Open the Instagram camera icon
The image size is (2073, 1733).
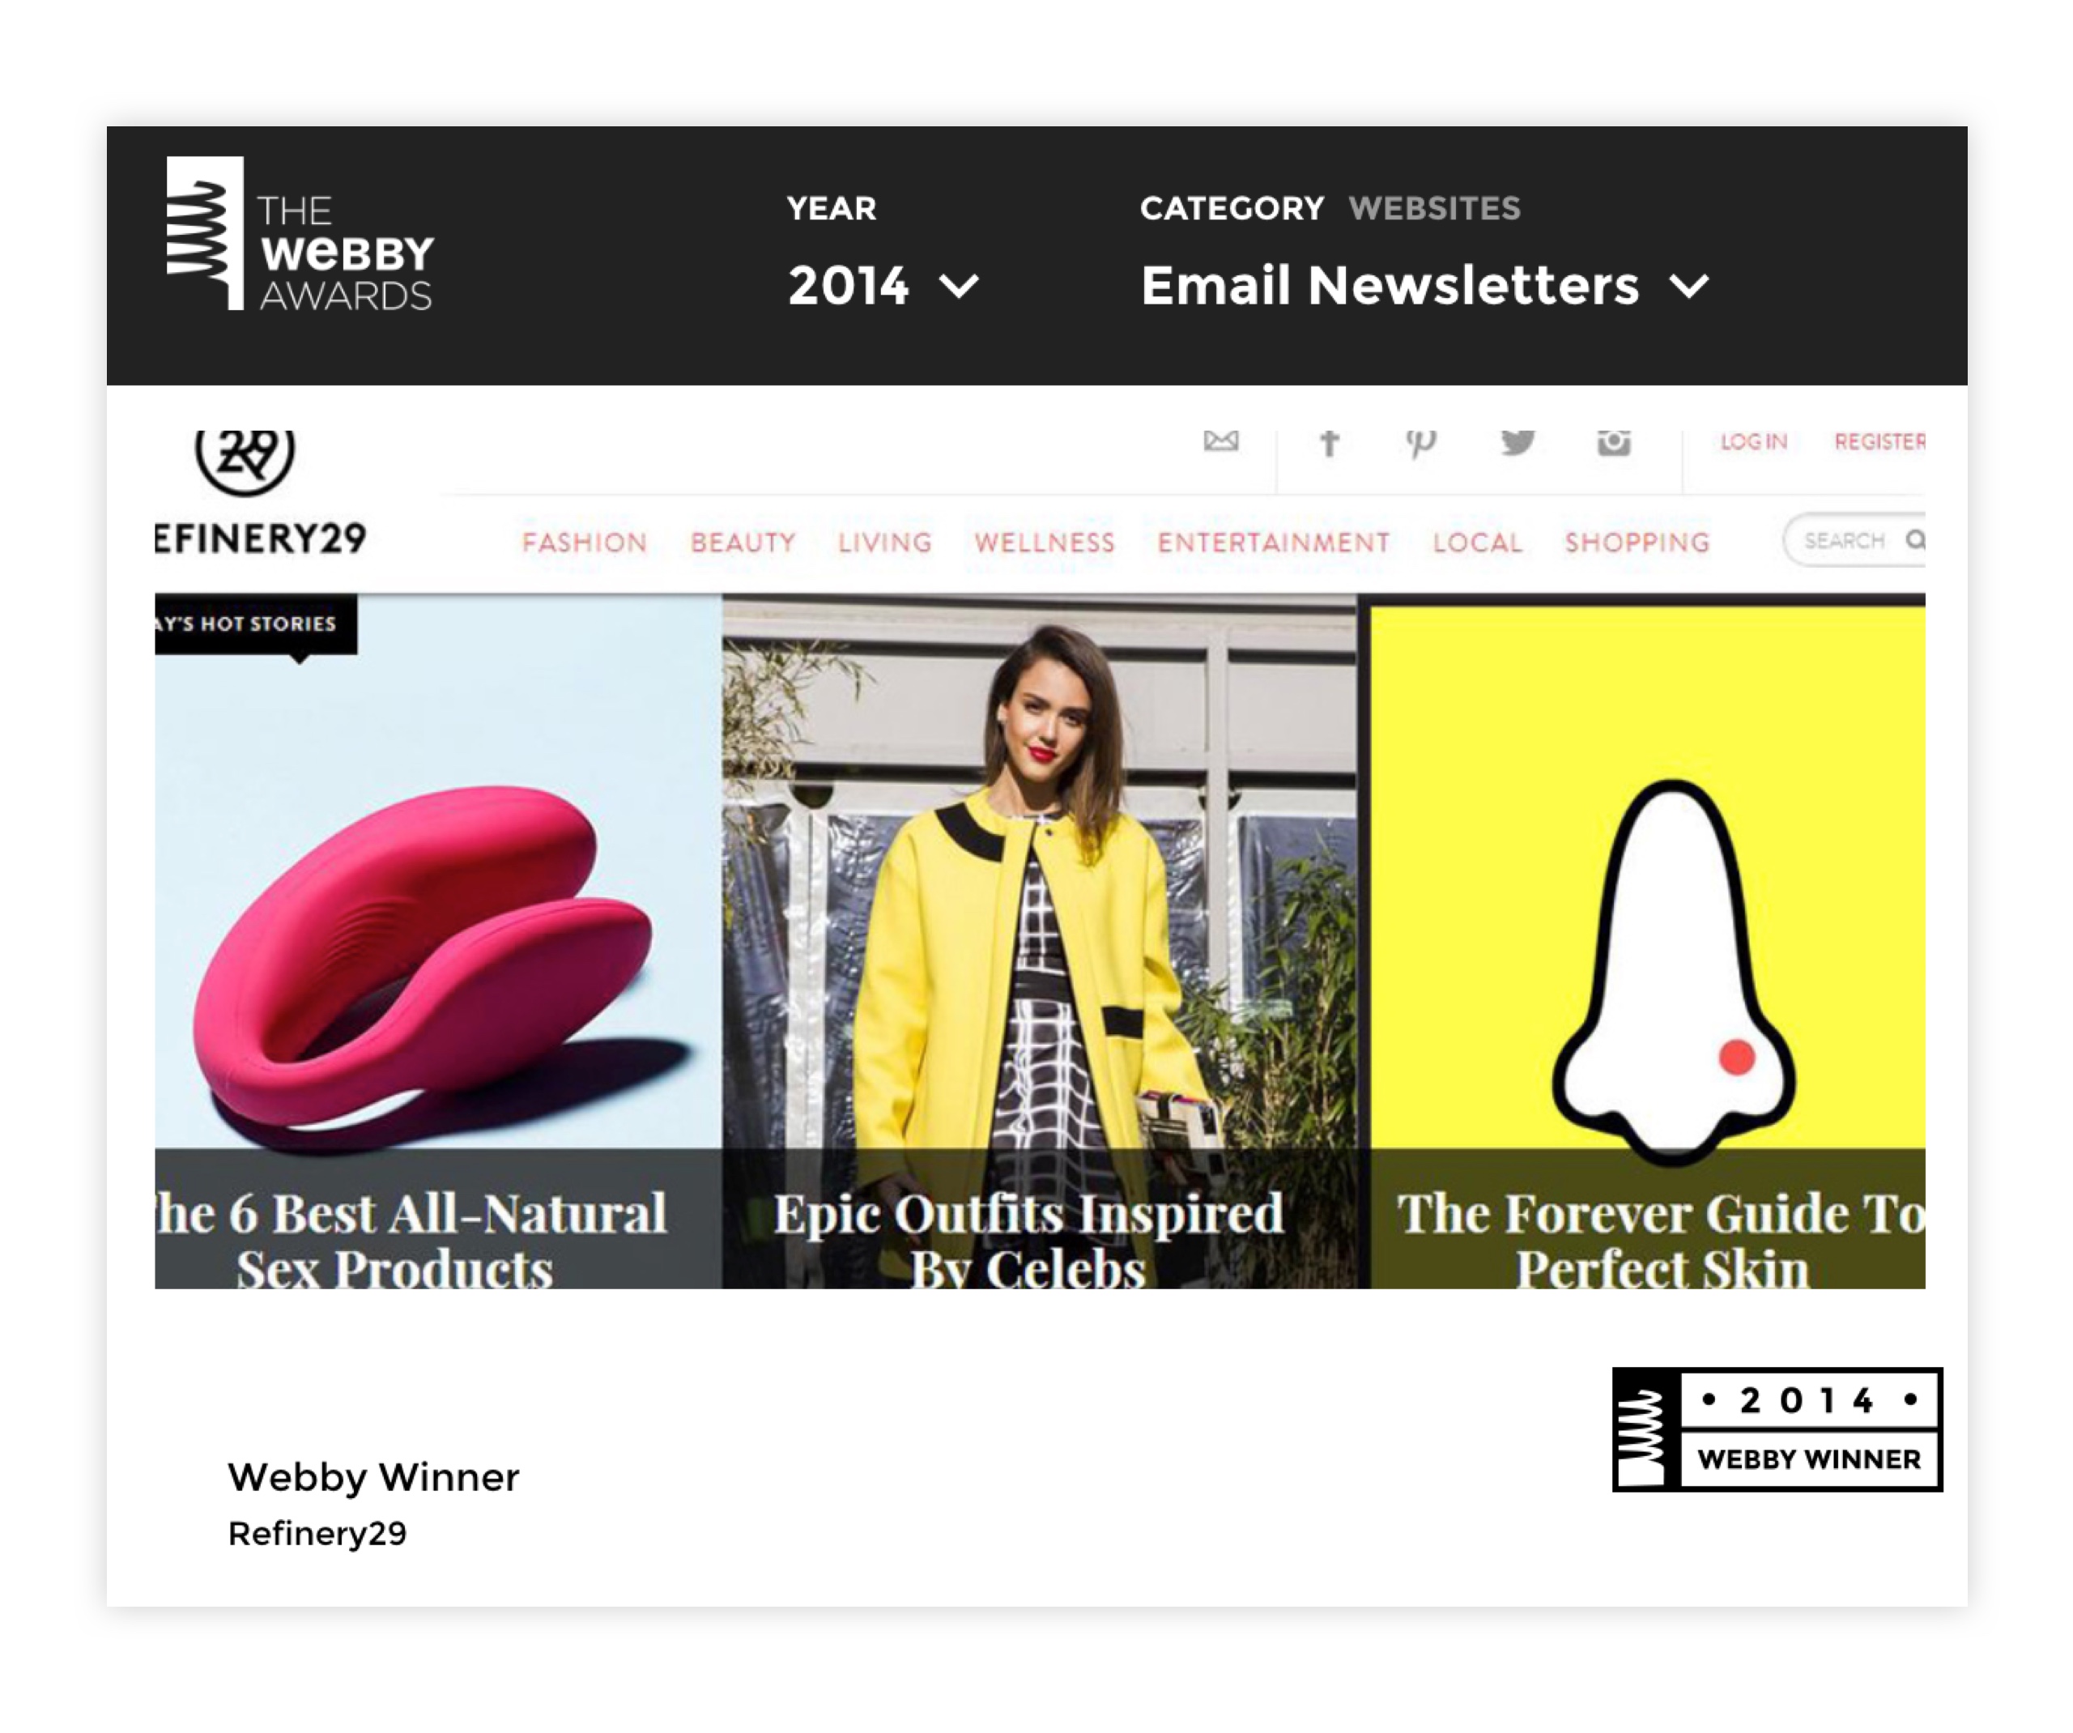1613,442
